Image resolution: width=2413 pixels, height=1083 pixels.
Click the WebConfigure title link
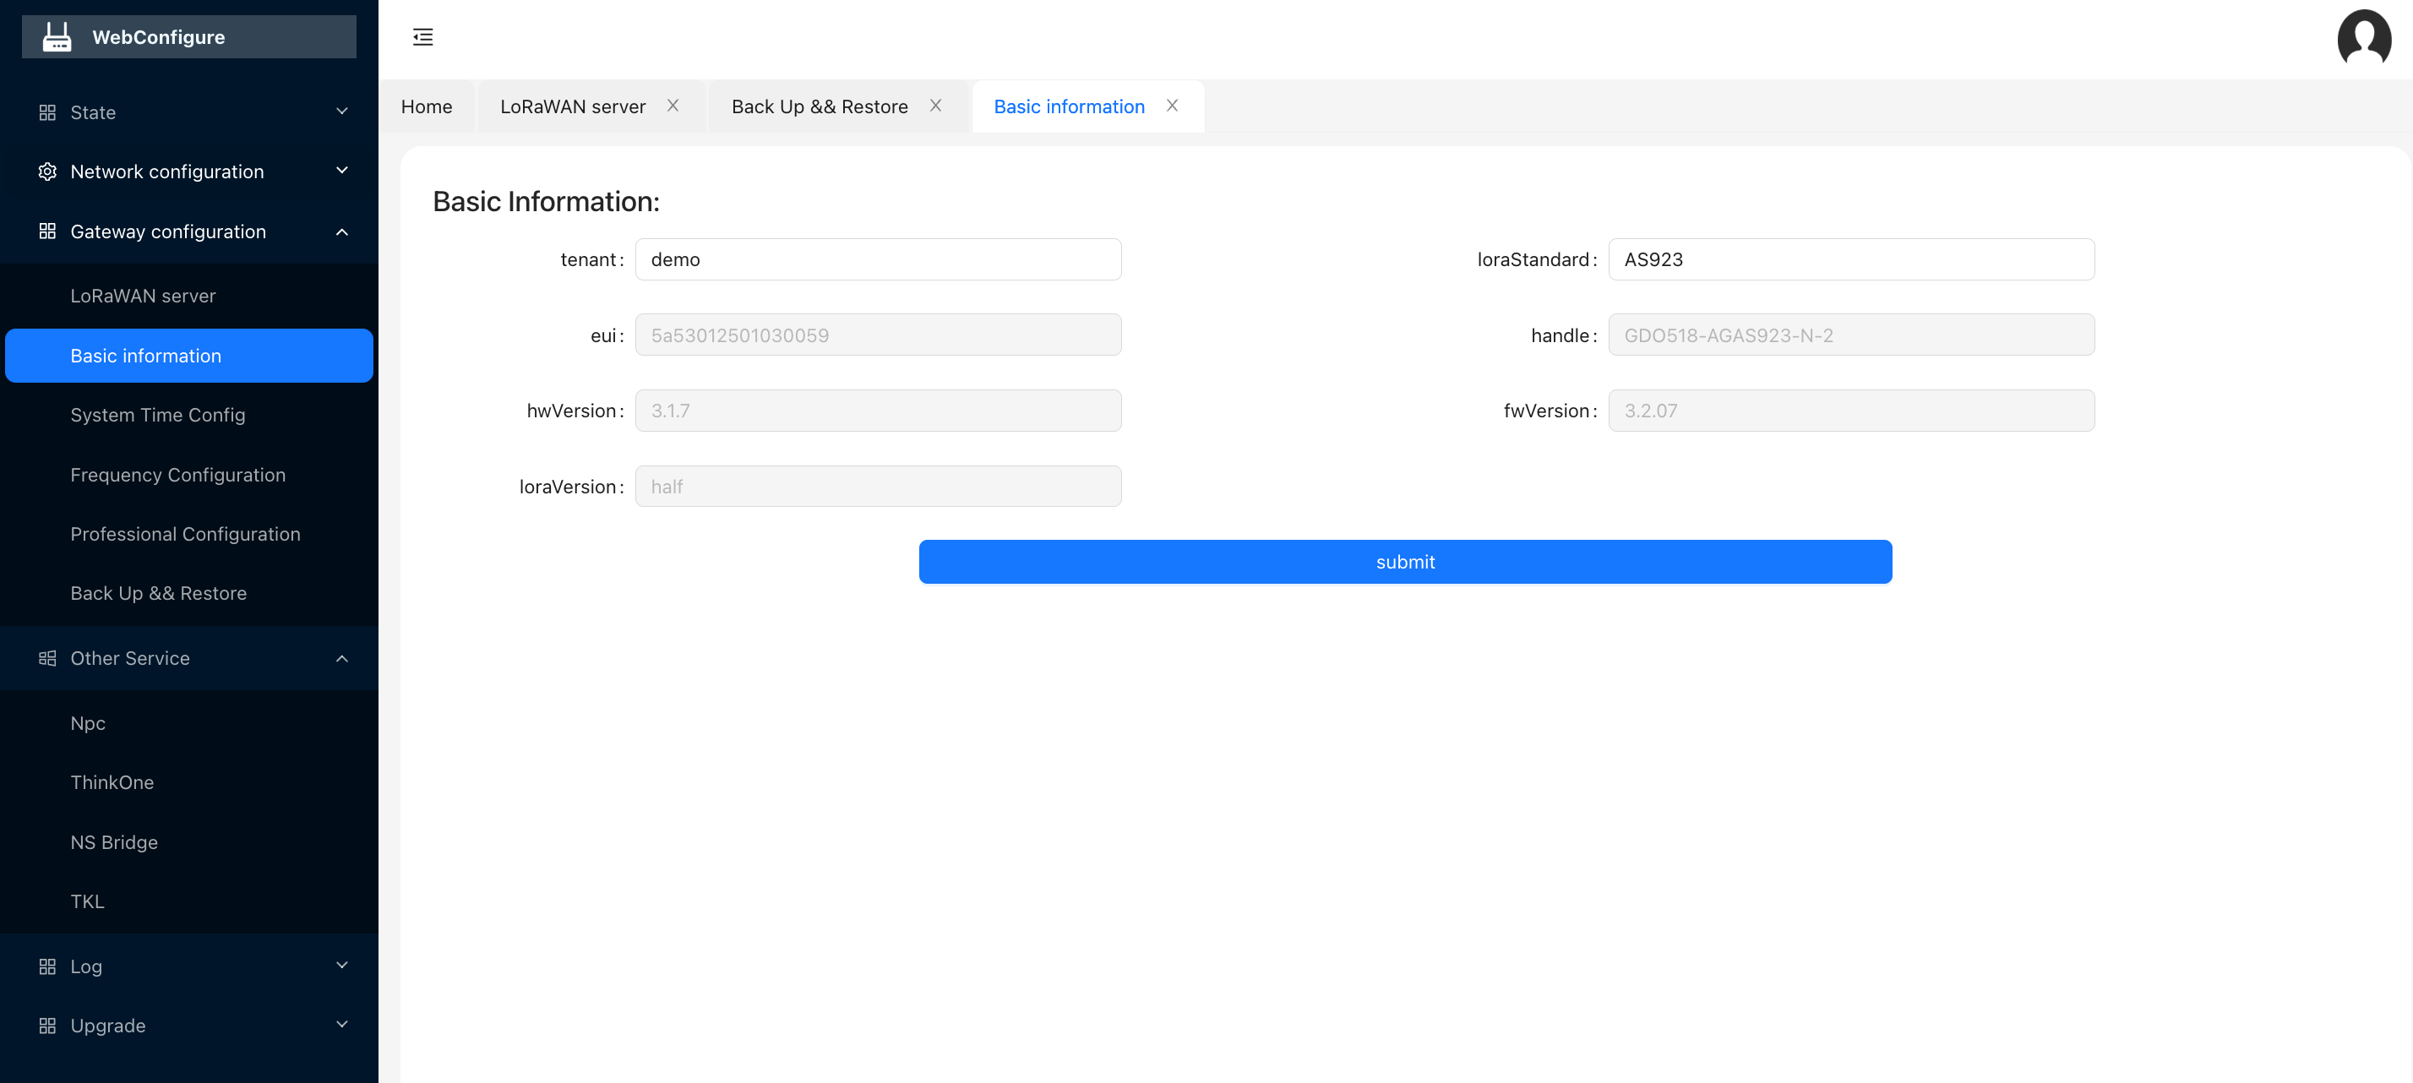[x=158, y=37]
